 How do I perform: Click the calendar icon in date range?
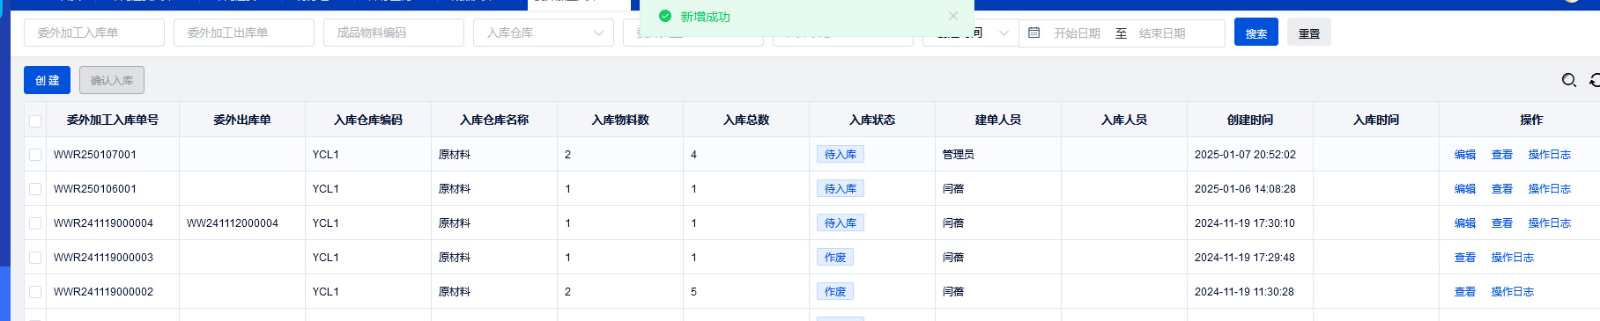[1034, 33]
